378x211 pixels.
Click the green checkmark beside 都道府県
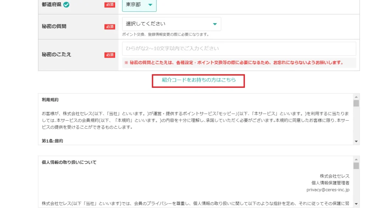pos(66,5)
